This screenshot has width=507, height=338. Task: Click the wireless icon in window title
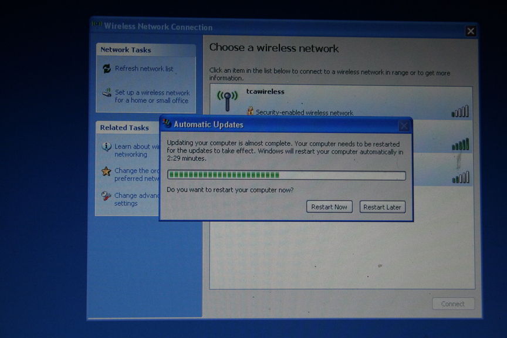(97, 24)
